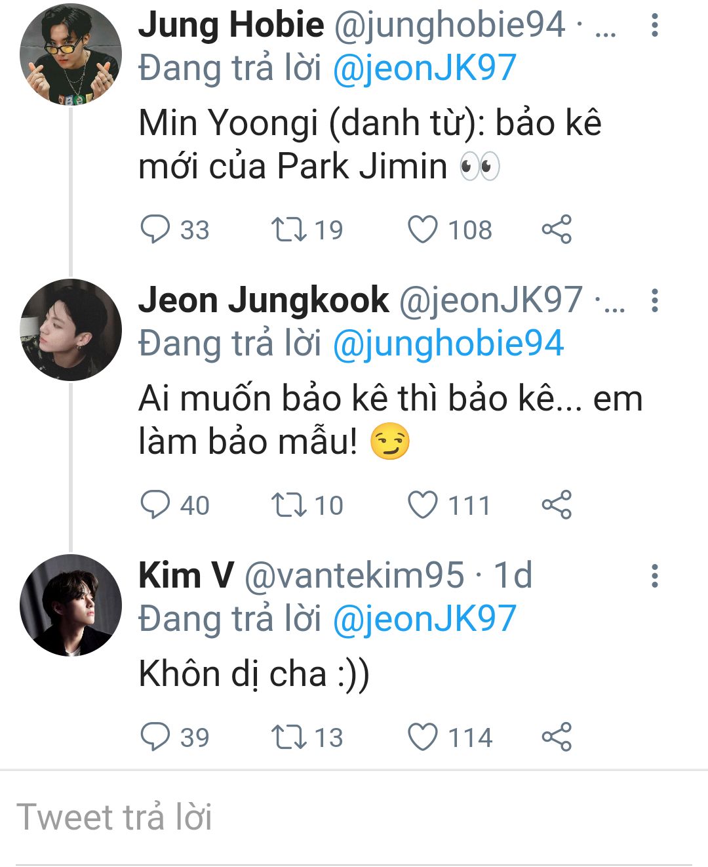Retweet Jung Hobie's tweet

(289, 230)
